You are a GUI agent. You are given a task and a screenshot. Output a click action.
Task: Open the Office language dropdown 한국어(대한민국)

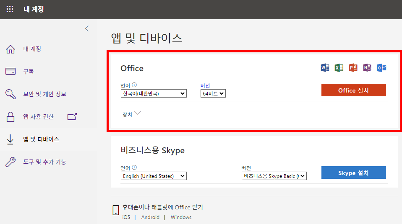[x=154, y=93]
